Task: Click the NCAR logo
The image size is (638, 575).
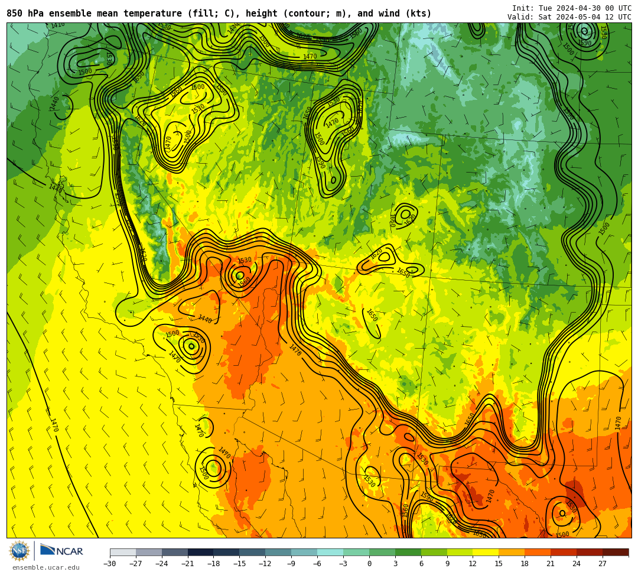Action: pos(61,551)
